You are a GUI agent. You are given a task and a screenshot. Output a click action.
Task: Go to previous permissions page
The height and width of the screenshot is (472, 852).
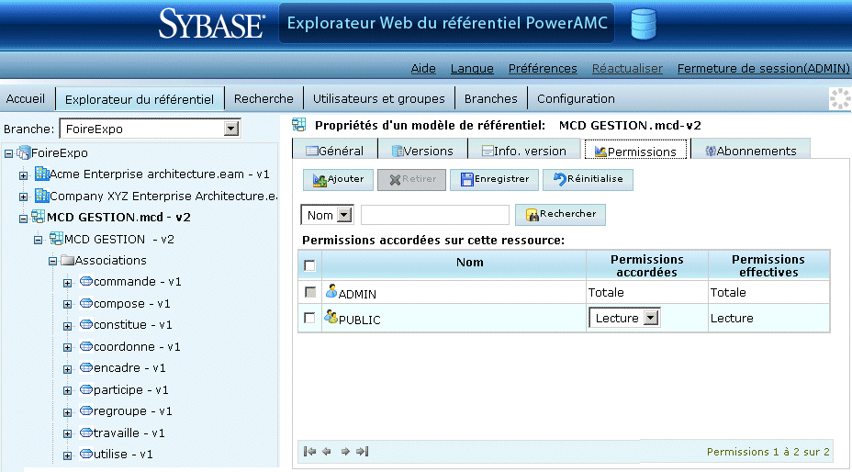pos(327,451)
